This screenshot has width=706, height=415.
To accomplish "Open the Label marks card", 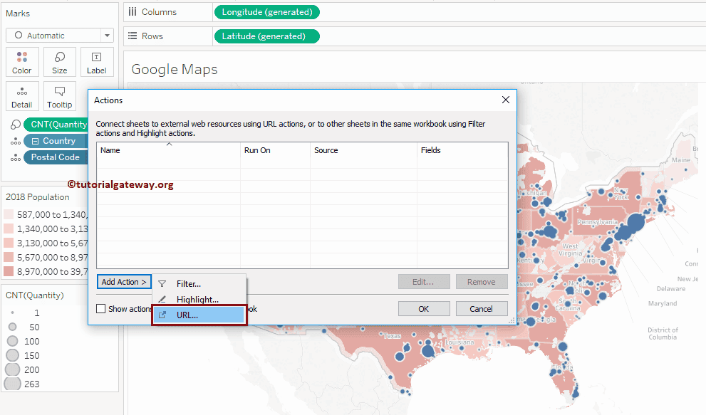I will pos(97,62).
